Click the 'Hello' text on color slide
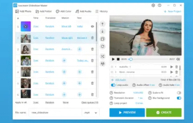The width and height of the screenshot is (193, 123). click(x=80, y=26)
